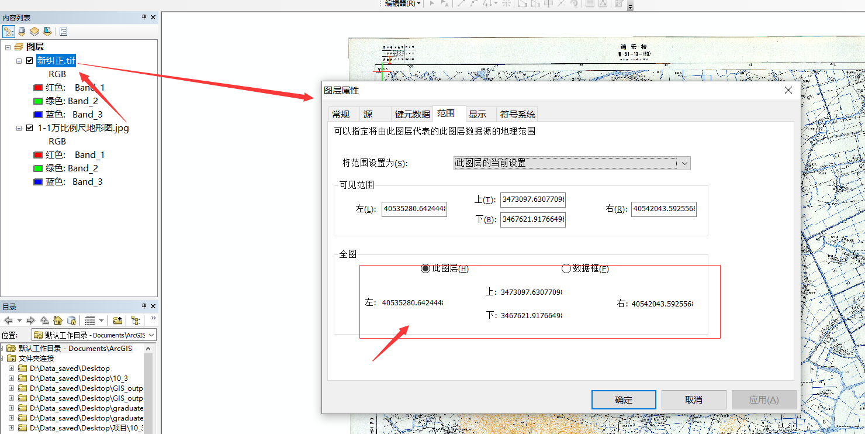Expand D:\Data_saved\Desktop\10_3 folder
Viewport: 865px width, 434px height.
coord(11,378)
